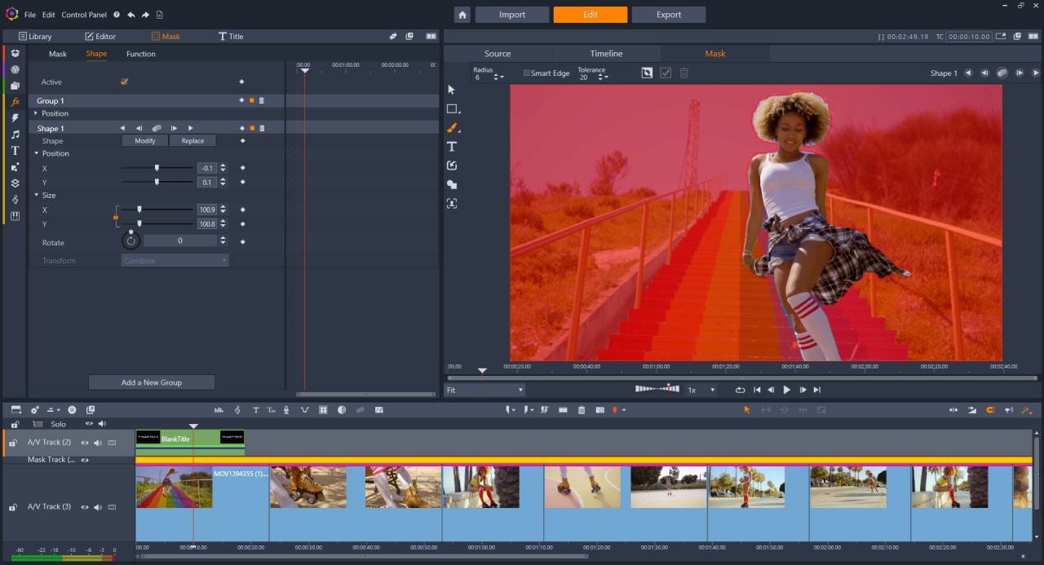This screenshot has width=1044, height=565.
Task: Open the Titles sidebar panel
Action: click(14, 150)
